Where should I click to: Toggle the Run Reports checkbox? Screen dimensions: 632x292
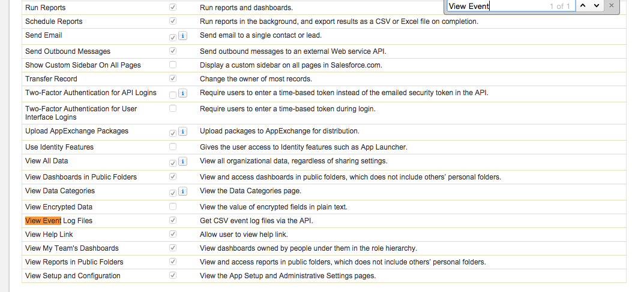tap(173, 7)
